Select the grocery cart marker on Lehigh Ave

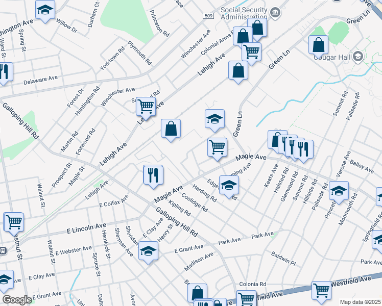(146, 106)
